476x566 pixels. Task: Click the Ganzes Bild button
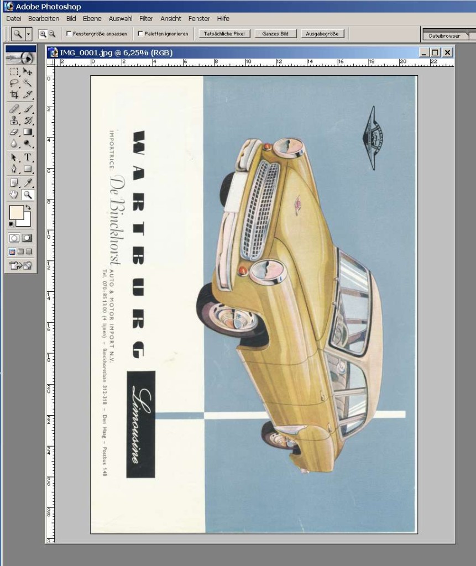pos(275,34)
